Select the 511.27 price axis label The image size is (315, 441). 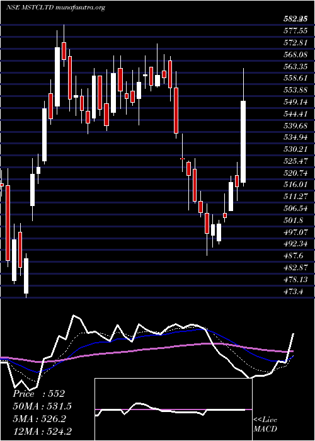(x=295, y=197)
